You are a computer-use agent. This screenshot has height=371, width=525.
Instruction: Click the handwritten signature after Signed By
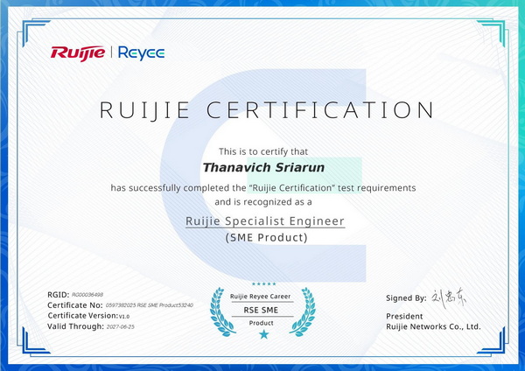tap(448, 298)
